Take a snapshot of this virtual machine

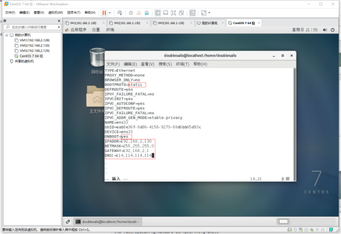131,13
